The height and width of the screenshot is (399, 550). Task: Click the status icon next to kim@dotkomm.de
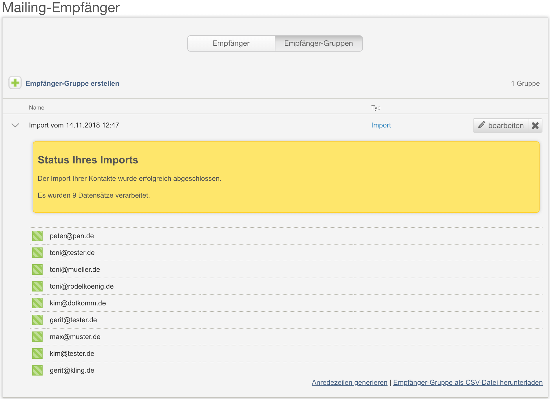pyautogui.click(x=37, y=303)
